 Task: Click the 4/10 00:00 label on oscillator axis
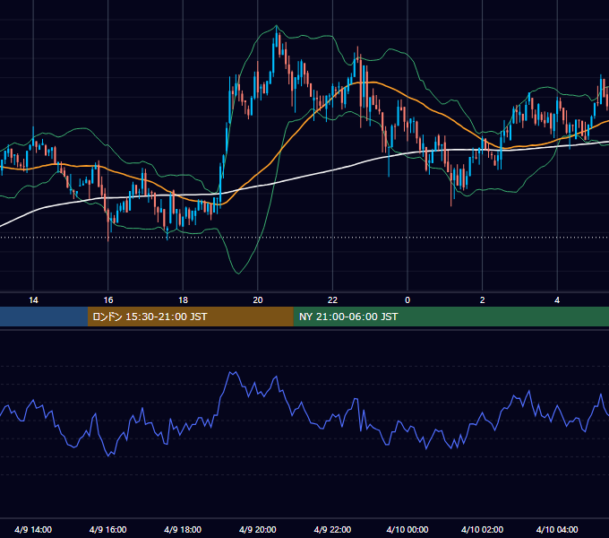[x=407, y=529]
